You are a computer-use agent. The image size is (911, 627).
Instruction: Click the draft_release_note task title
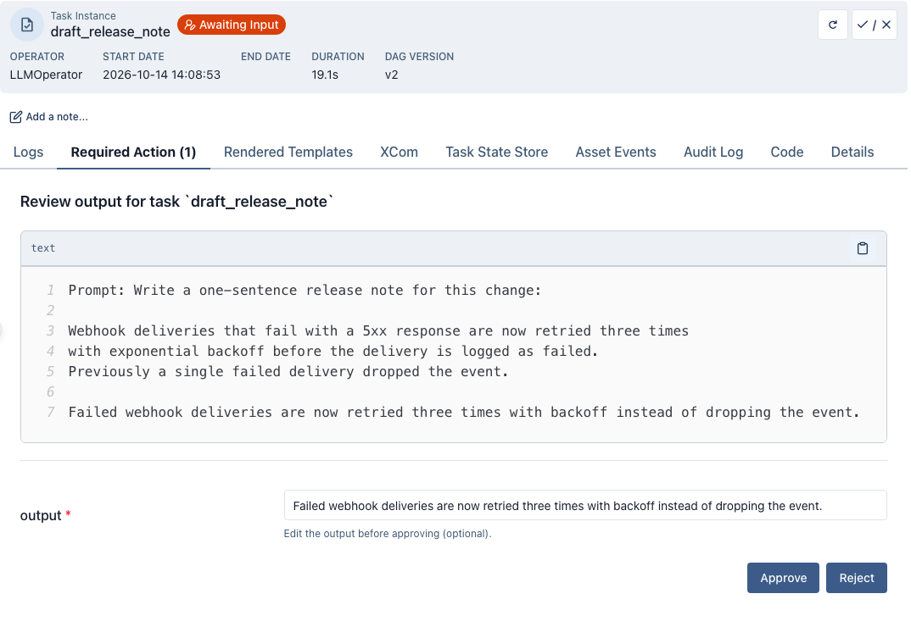point(110,32)
